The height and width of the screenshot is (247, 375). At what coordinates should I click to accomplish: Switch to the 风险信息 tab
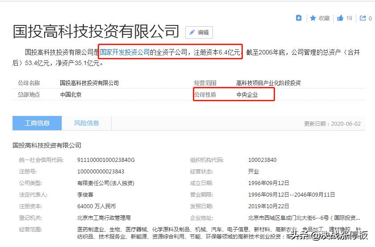(x=87, y=123)
